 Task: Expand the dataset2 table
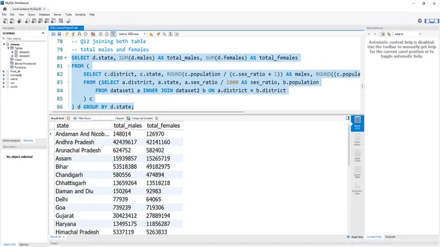pos(12,56)
